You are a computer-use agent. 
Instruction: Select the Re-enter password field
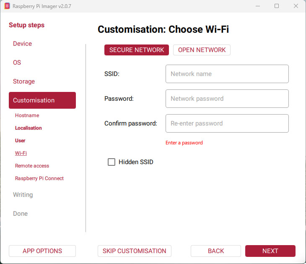point(227,123)
